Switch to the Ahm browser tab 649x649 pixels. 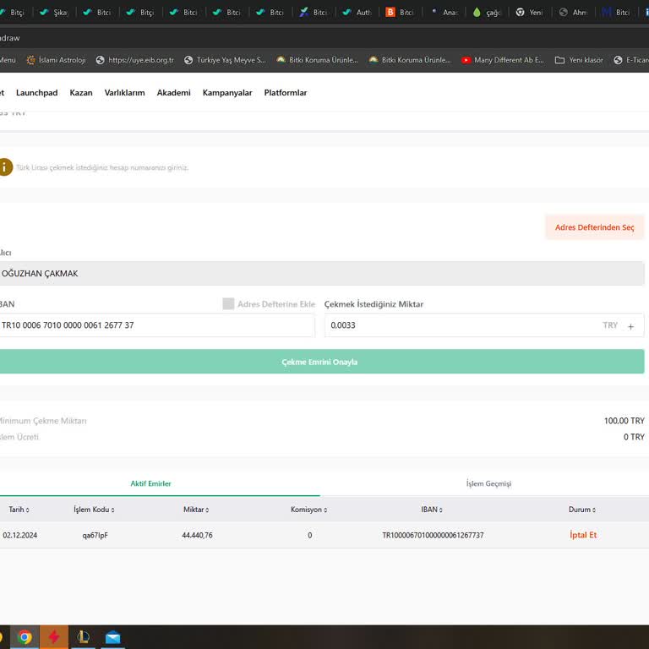coord(573,13)
